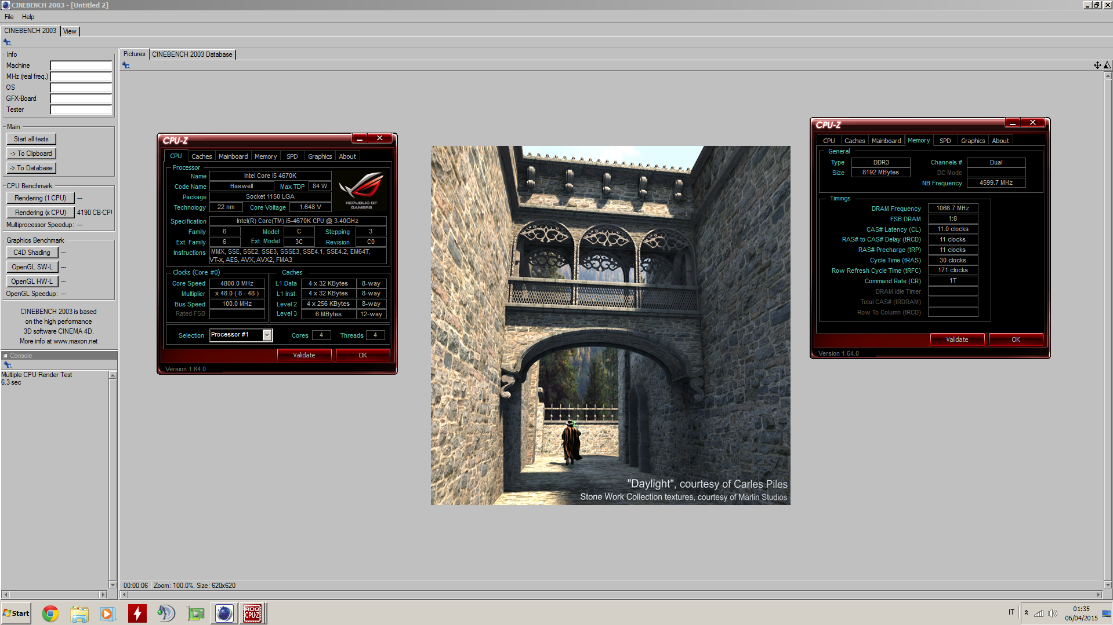
Task: Click Validate in right CPU-Z memory window
Action: coord(957,339)
